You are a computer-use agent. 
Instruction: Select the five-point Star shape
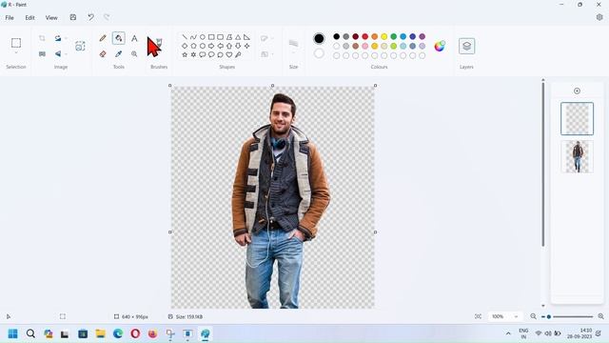[185, 55]
